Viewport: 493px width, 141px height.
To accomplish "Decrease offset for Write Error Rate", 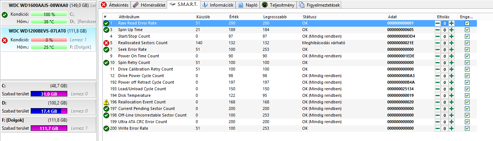I will [438, 128].
